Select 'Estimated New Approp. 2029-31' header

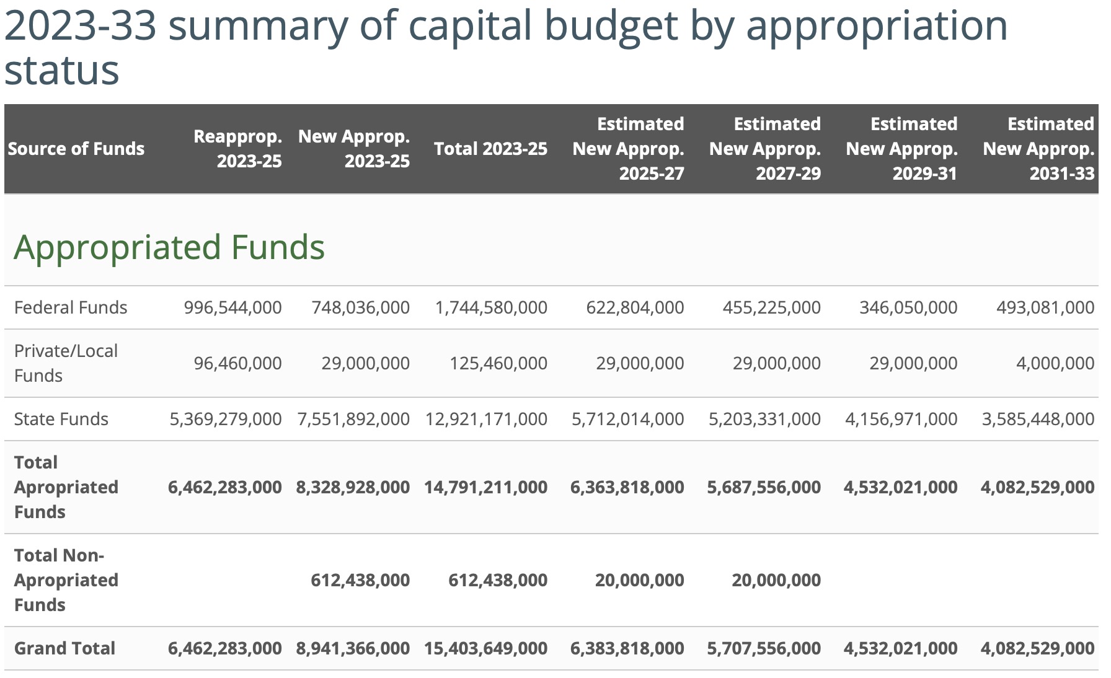click(901, 149)
